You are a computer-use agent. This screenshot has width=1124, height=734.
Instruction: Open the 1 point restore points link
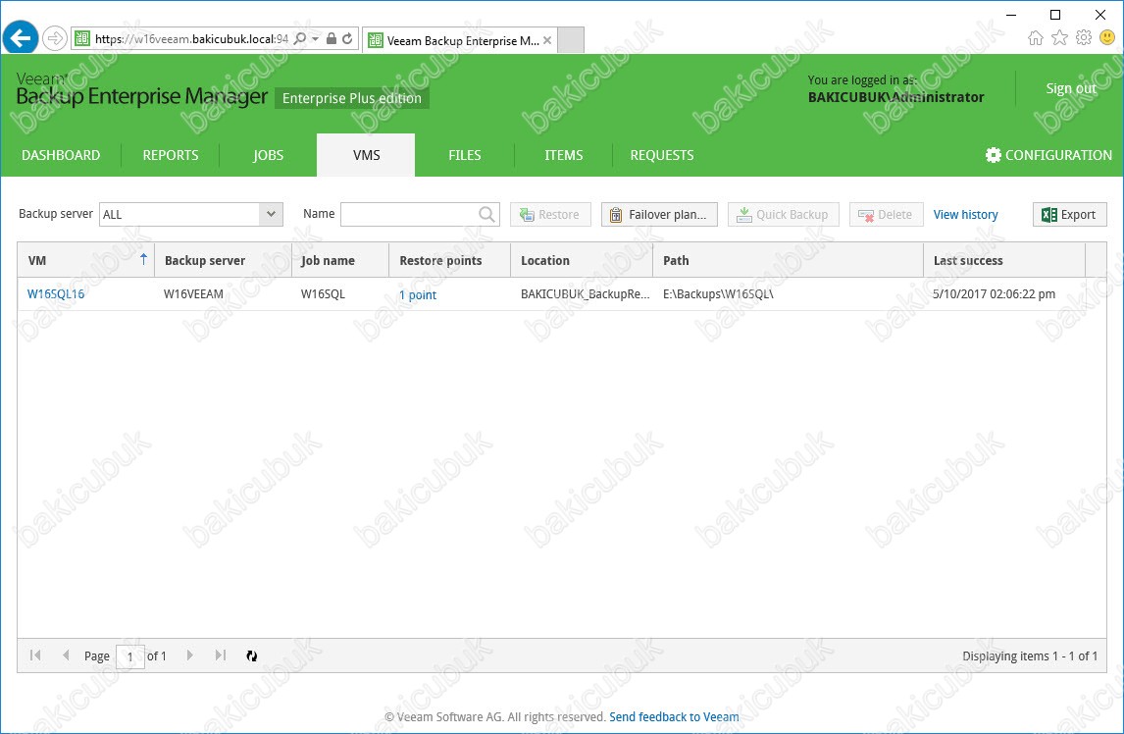tap(417, 295)
